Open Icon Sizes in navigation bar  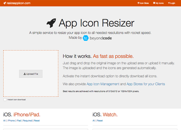point(143,3)
